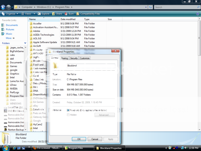The width and height of the screenshot is (201, 151).
Task: Click the Refresh button beside address bar
Action: point(150,7)
